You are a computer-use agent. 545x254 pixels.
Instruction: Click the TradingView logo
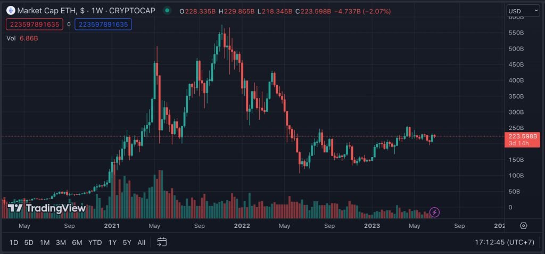point(47,208)
